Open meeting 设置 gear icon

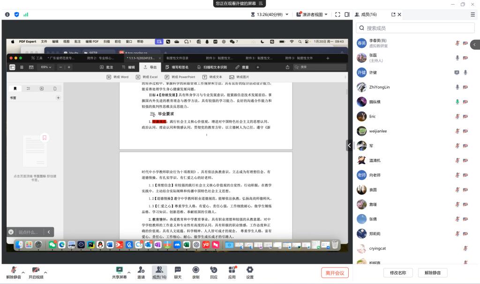coord(250,272)
